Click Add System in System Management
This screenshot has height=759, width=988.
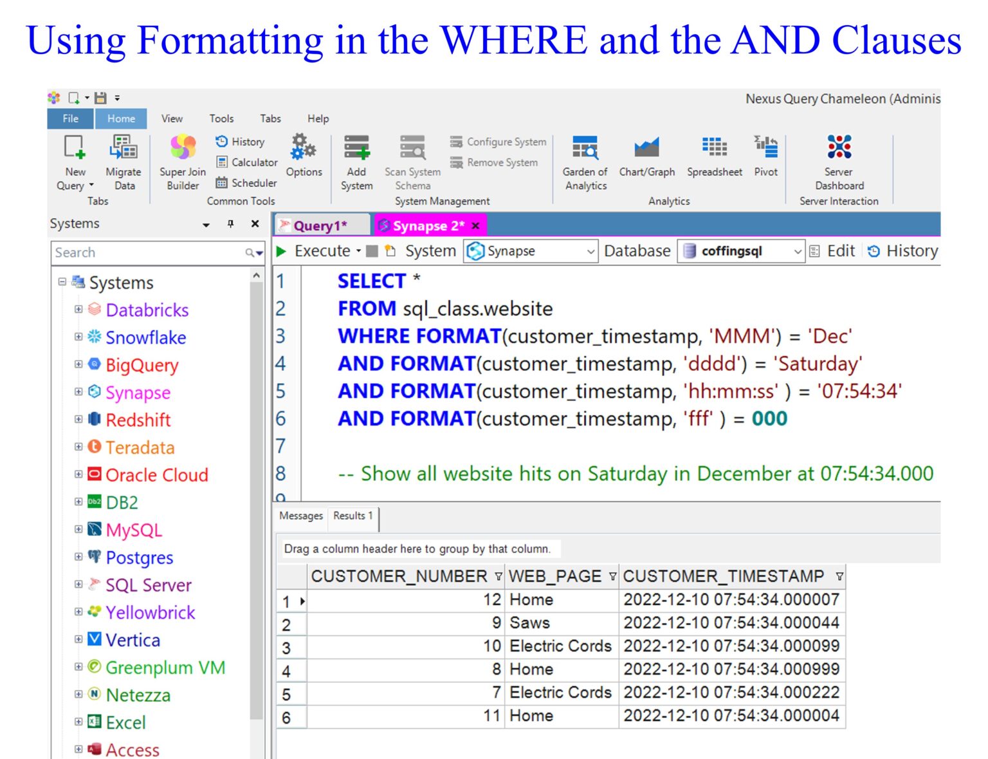[356, 161]
